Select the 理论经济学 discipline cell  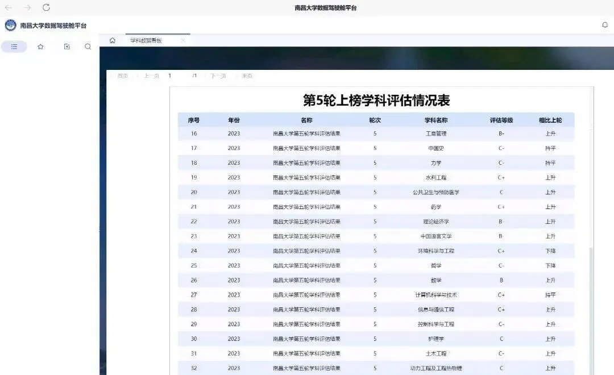[x=436, y=222]
